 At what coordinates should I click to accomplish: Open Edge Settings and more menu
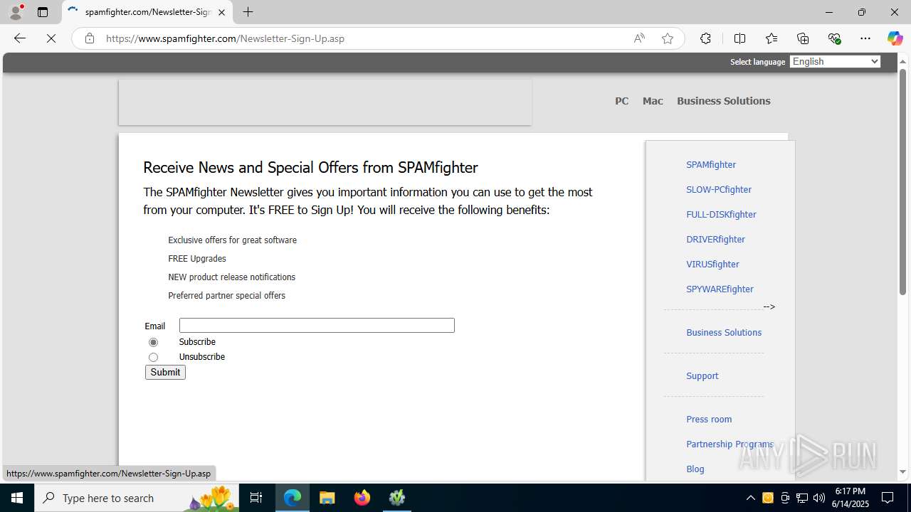865,38
